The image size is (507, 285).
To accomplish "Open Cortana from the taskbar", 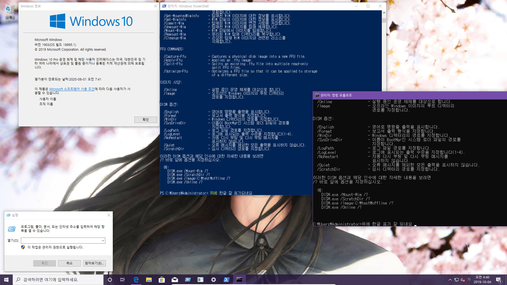I will [x=110, y=280].
